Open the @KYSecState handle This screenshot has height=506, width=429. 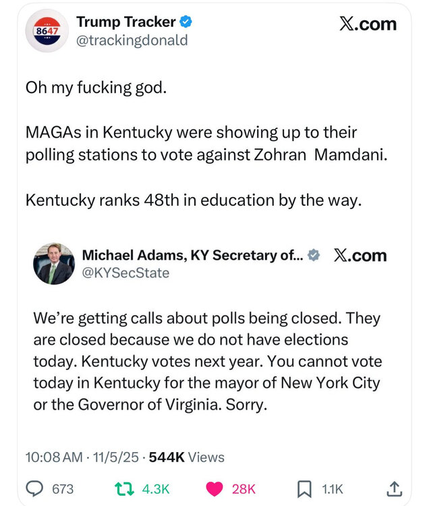click(x=125, y=273)
